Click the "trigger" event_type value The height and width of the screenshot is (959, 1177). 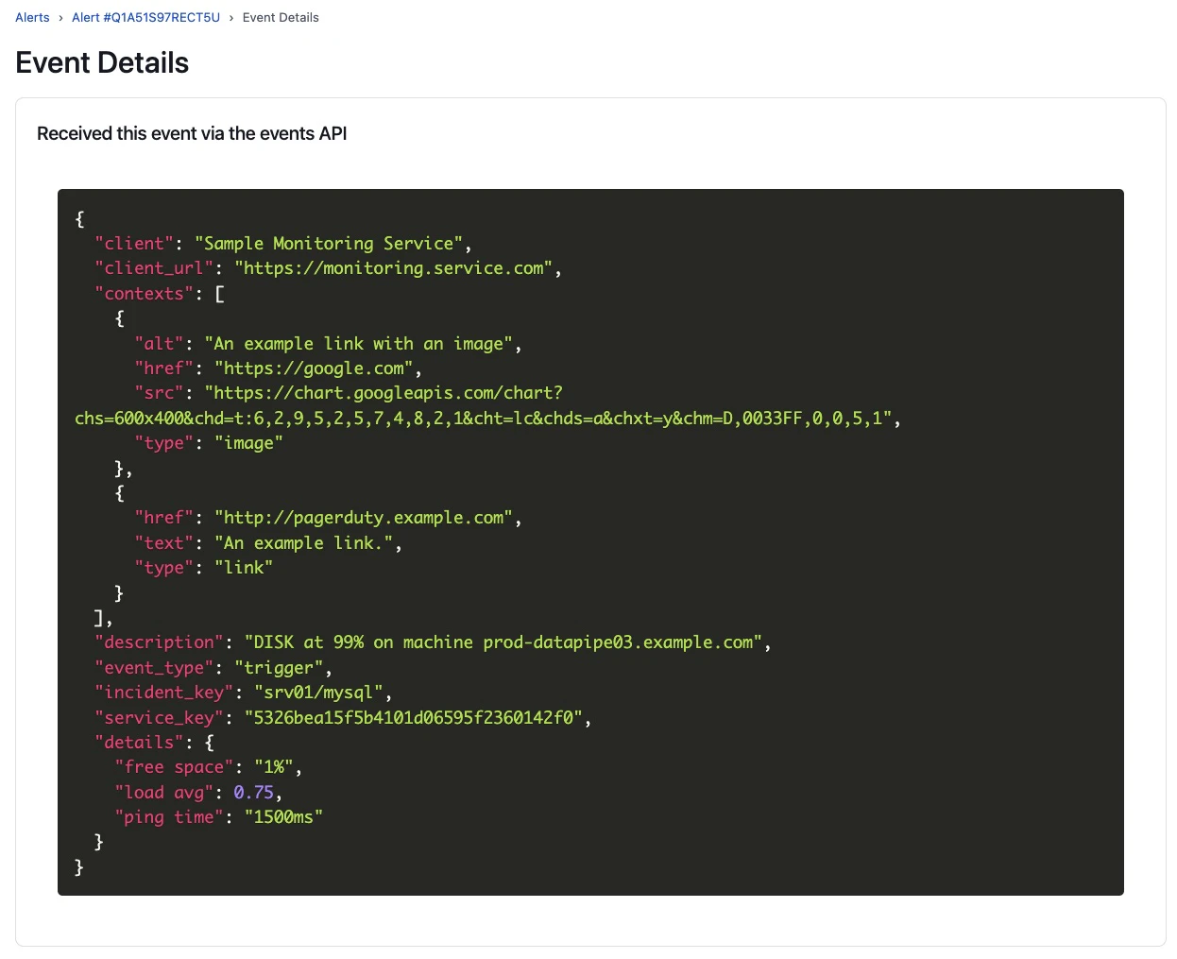coord(279,668)
